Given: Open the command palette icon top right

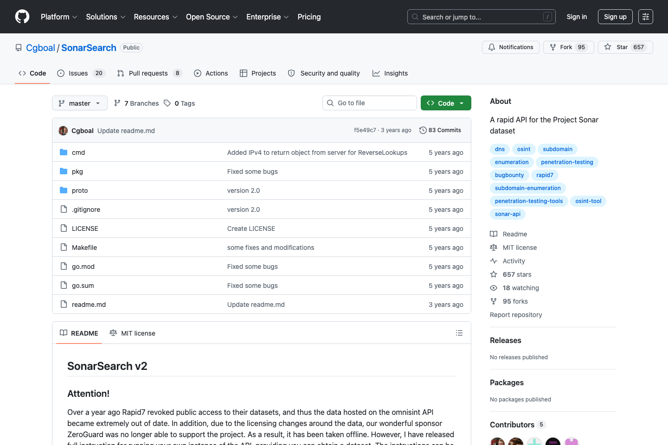Looking at the screenshot, I should (x=646, y=17).
